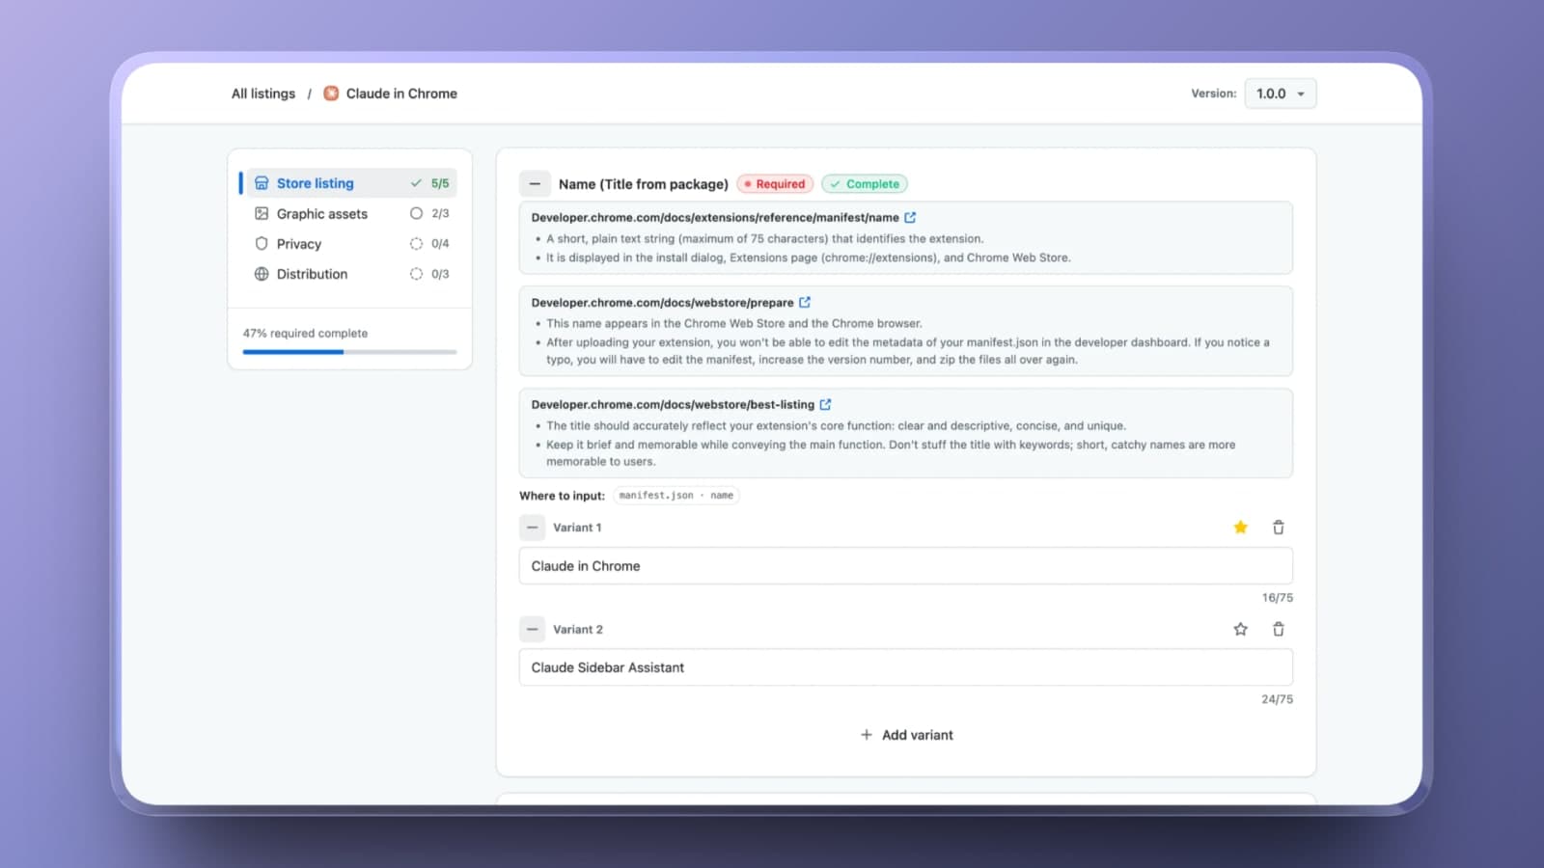The width and height of the screenshot is (1544, 868).
Task: Click the Claude in Chrome text field
Action: tap(906, 566)
